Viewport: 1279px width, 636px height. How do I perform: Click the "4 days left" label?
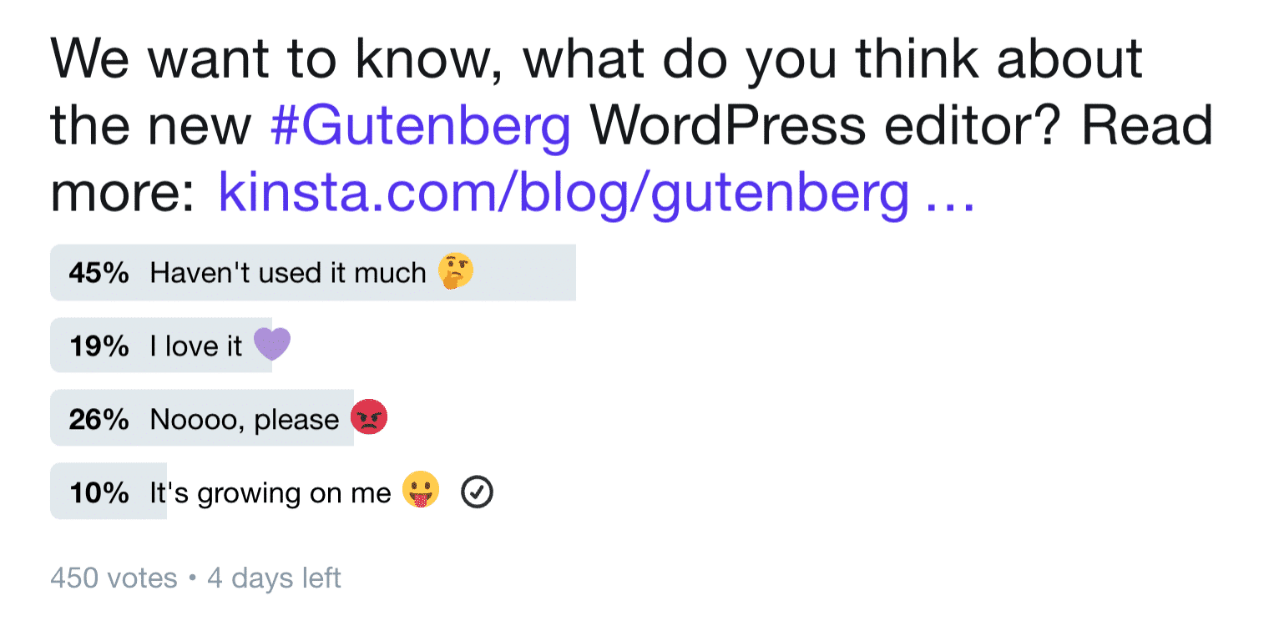[275, 578]
